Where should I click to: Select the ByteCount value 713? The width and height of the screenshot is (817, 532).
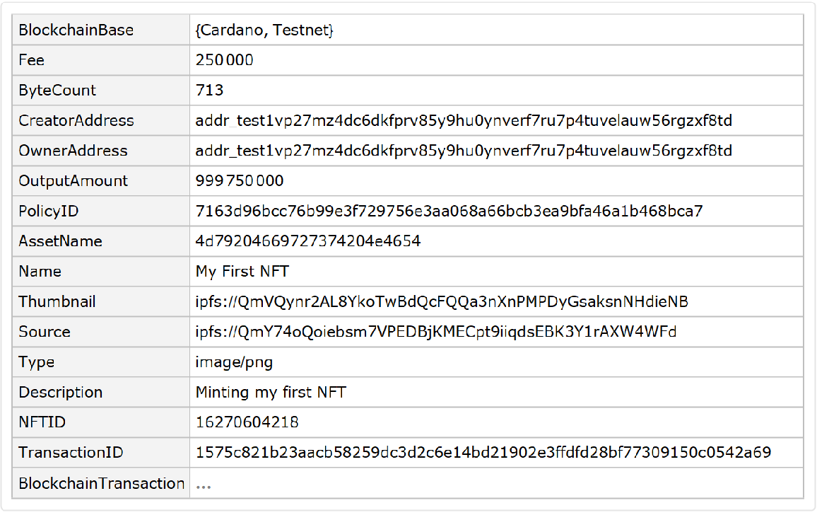click(x=210, y=91)
